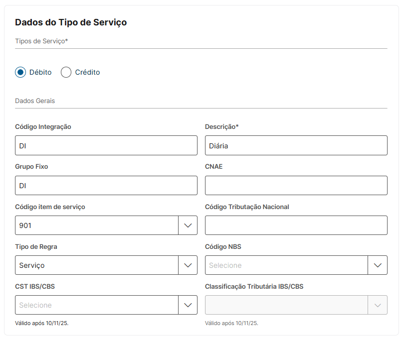Click the Dados Gerais section header

pyautogui.click(x=35, y=101)
